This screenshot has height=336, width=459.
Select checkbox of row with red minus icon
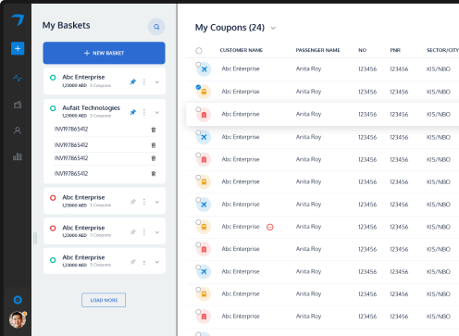[198, 222]
